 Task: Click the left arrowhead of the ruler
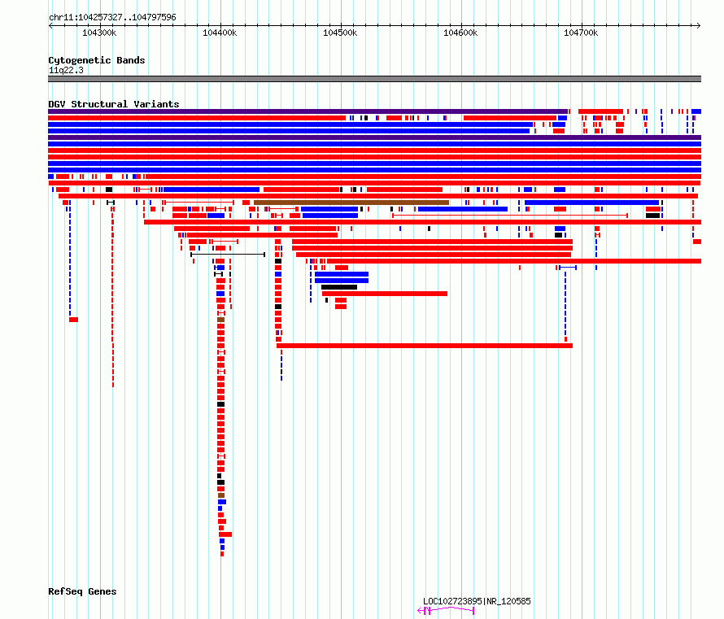(x=50, y=25)
